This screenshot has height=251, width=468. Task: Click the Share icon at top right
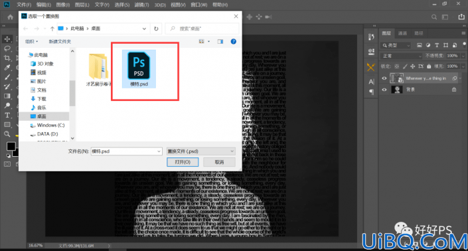[461, 17]
